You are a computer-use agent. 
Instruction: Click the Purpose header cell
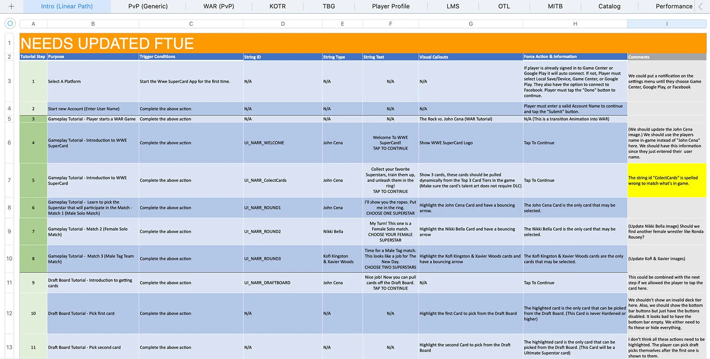pyautogui.click(x=93, y=57)
